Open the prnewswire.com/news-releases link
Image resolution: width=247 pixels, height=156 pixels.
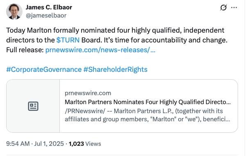pos(100,50)
